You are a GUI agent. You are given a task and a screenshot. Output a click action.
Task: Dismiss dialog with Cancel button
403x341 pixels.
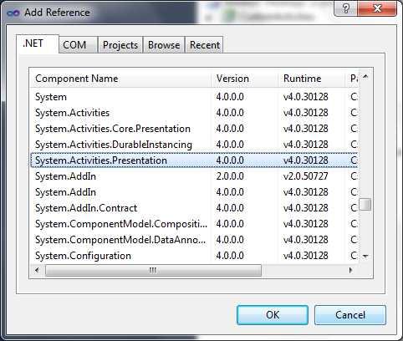pos(350,315)
